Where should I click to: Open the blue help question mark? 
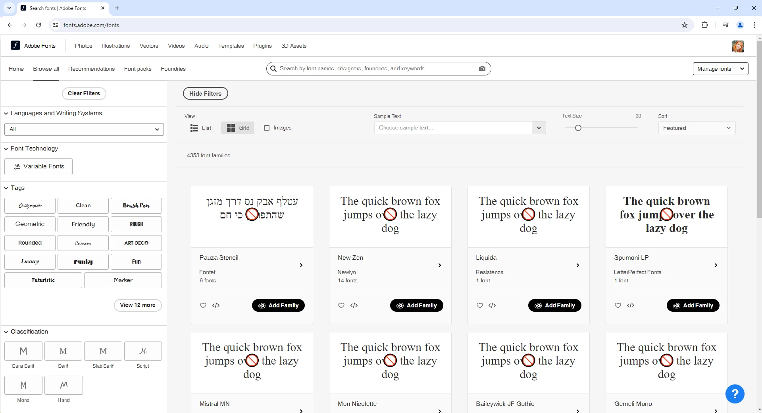(735, 394)
